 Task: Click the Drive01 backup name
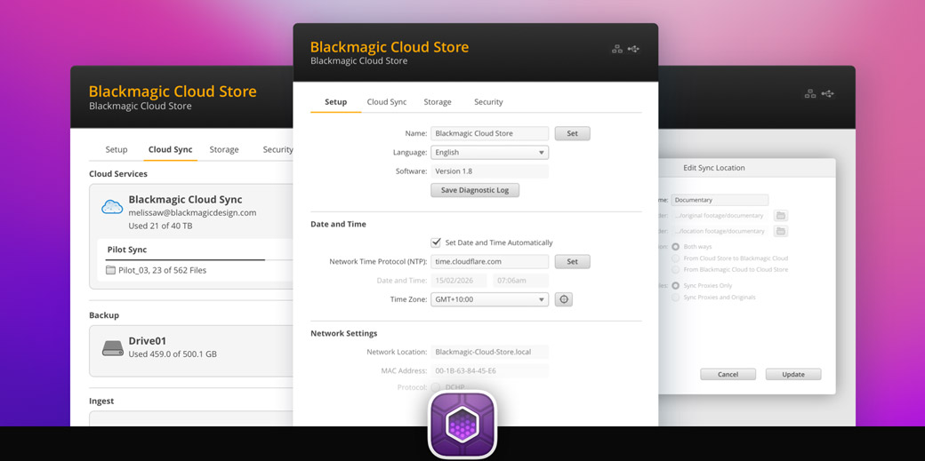tap(149, 341)
